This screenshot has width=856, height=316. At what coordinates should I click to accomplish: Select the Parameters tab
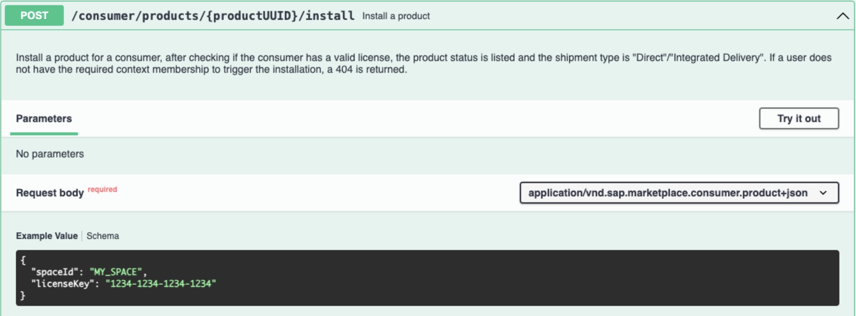[x=44, y=118]
